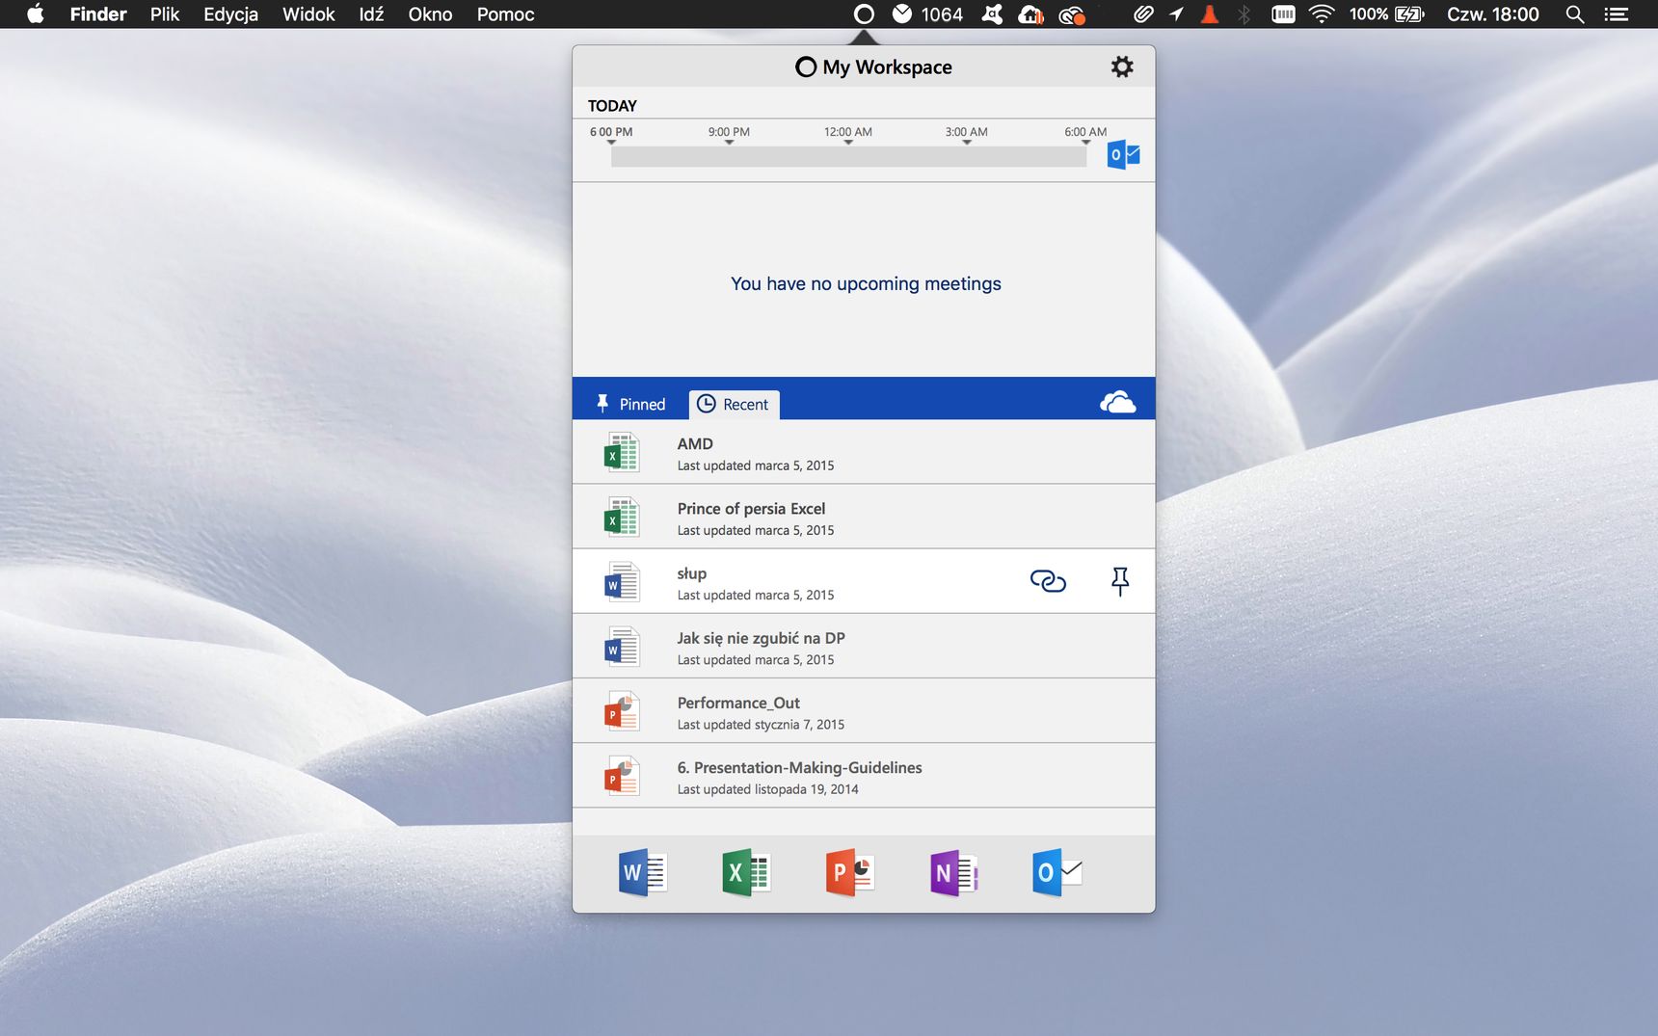Screen dimensions: 1658x1036
Task: Launch Word from the bottom app row
Action: coord(643,873)
